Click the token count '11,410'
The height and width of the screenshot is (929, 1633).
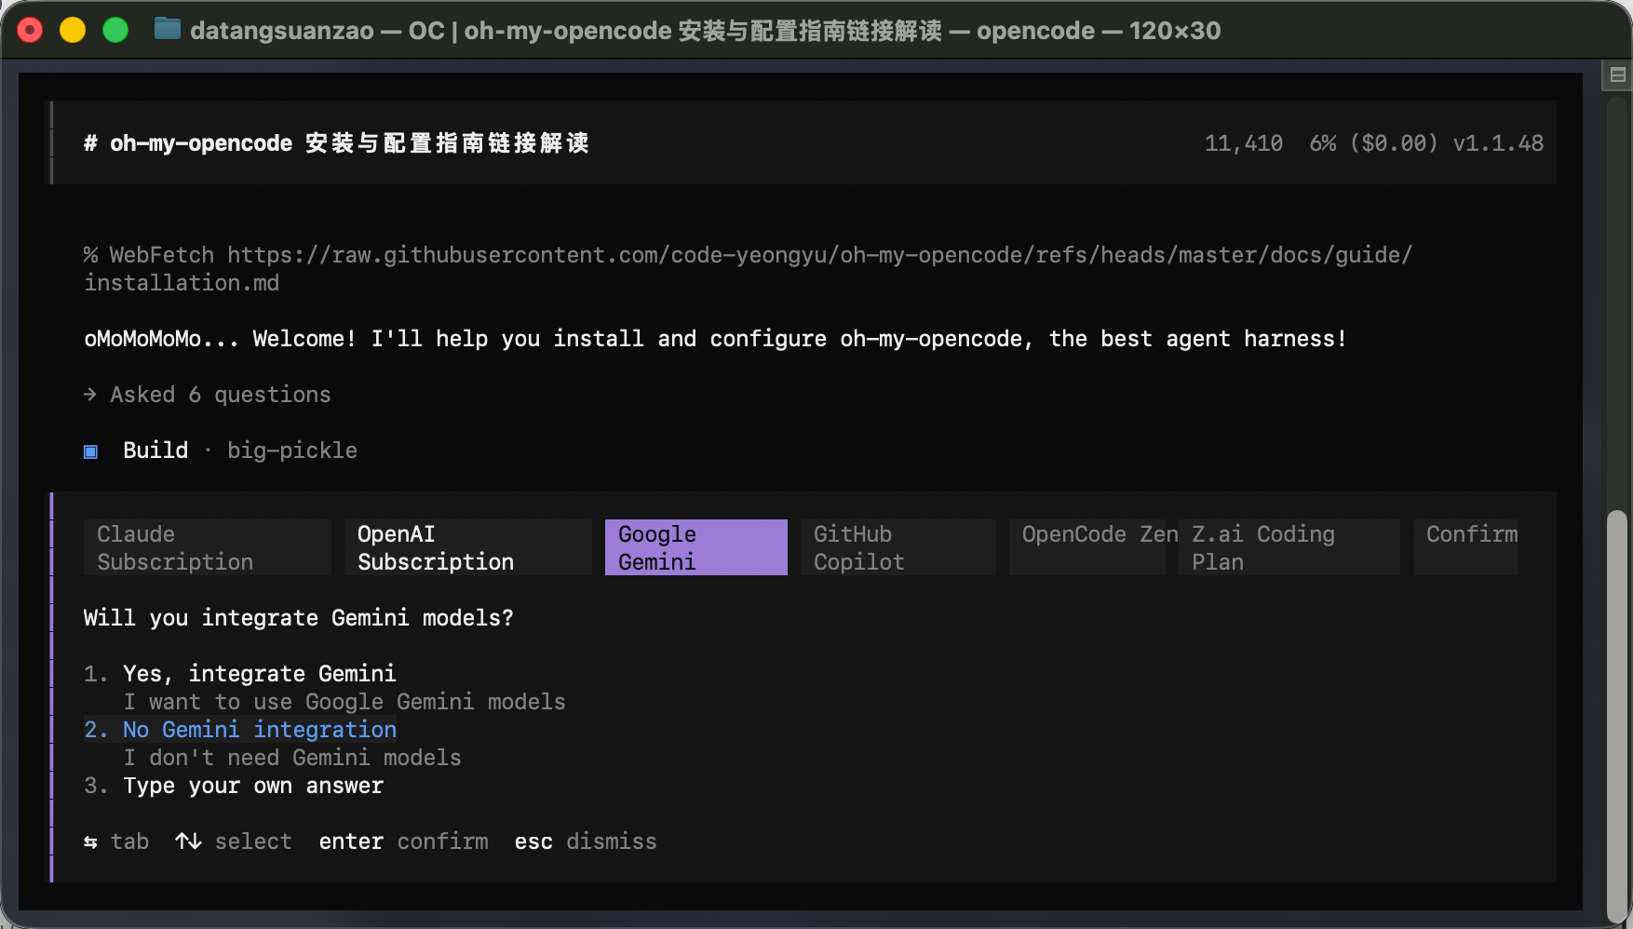click(x=1244, y=143)
